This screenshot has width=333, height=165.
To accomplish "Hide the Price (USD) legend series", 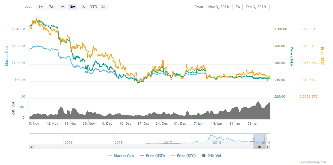I will [x=152, y=156].
